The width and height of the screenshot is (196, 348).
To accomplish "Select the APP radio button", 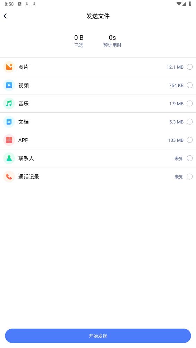I will [x=189, y=140].
